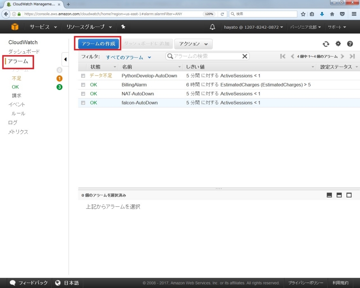Click the BillingAlarm name cell
This screenshot has height=288, width=360.
pos(134,85)
